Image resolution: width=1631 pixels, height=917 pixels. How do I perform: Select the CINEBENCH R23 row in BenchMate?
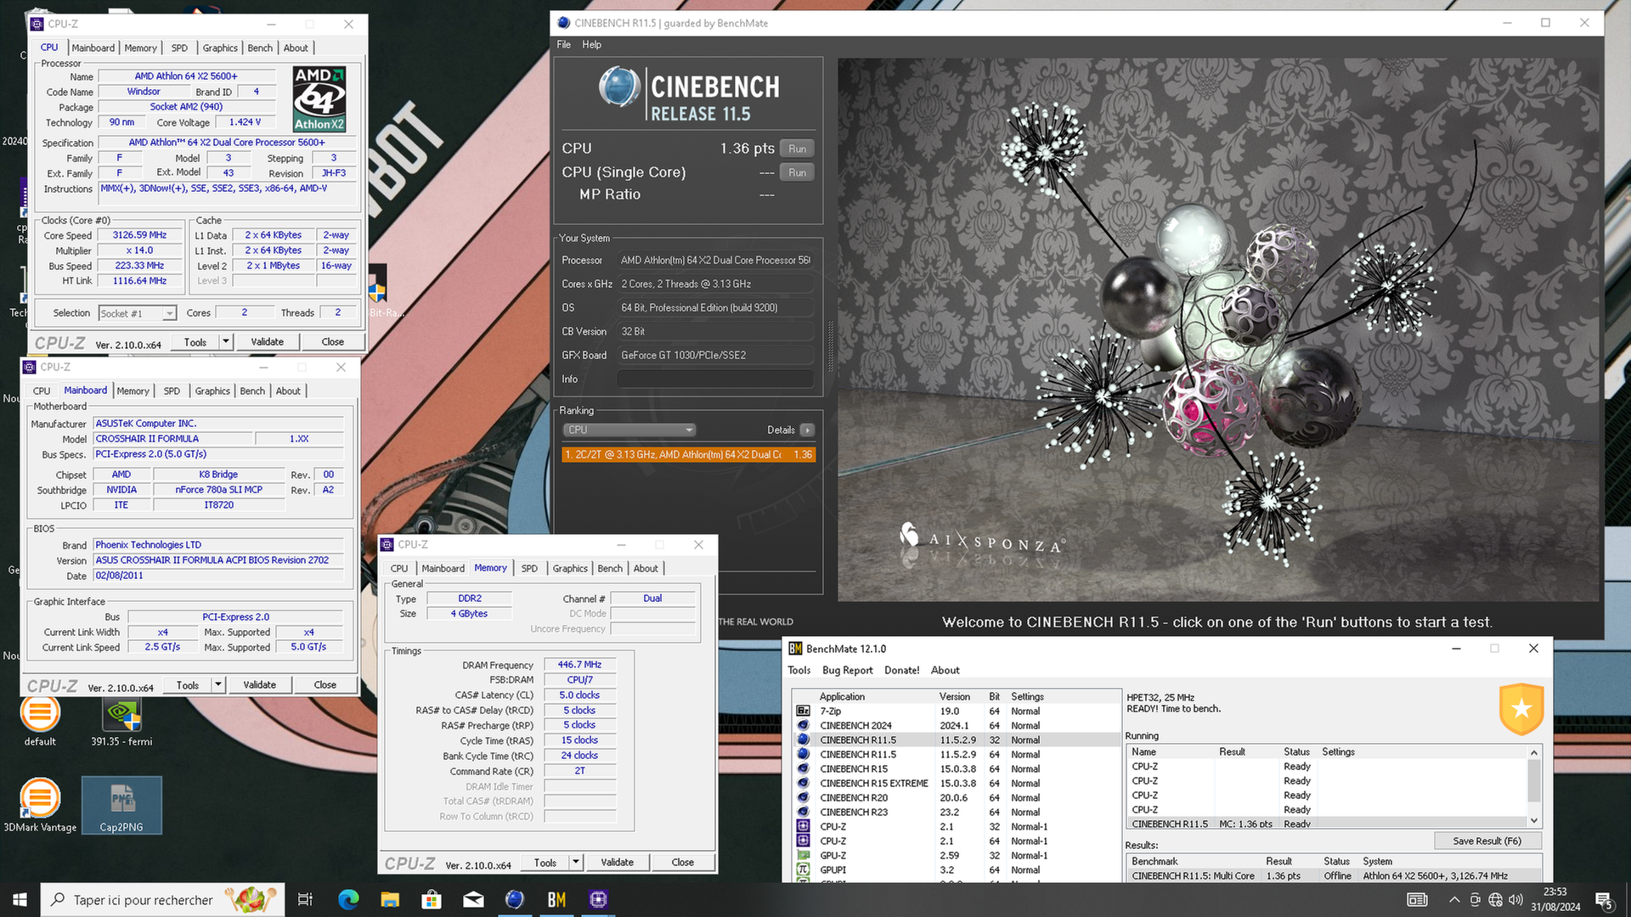[x=957, y=812]
